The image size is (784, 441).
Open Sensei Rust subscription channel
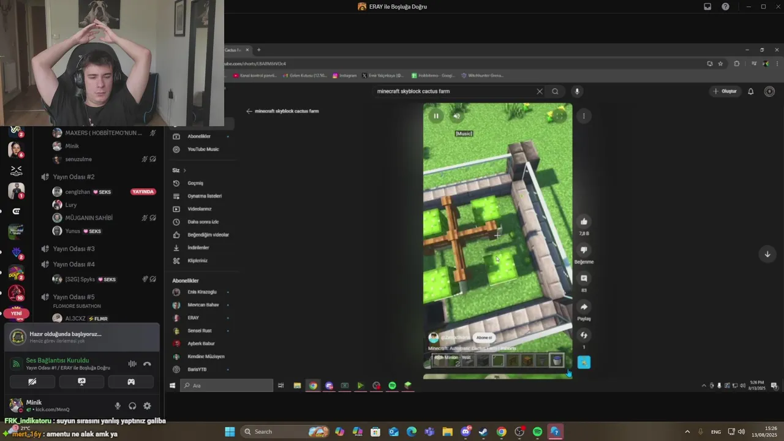199,331
